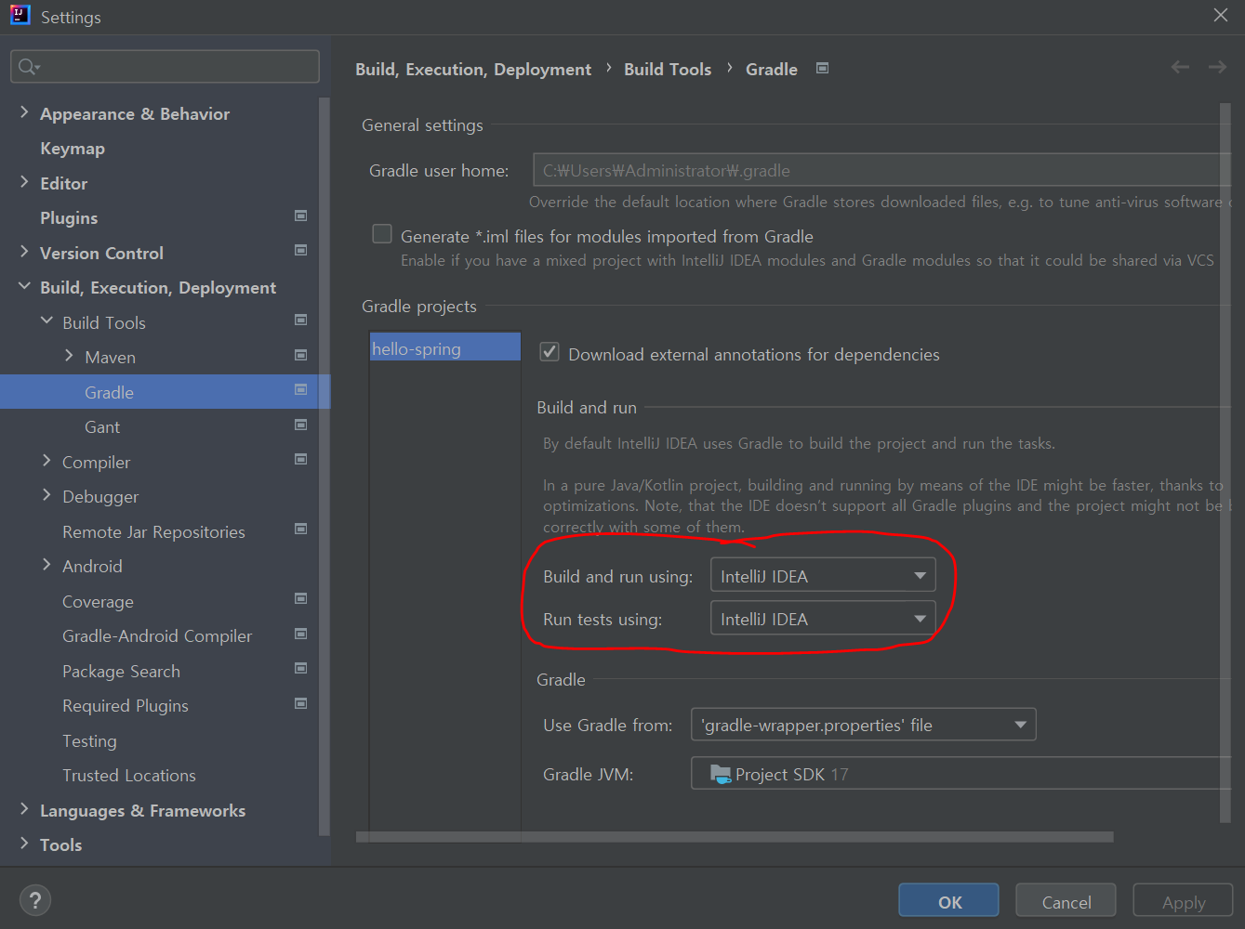The image size is (1245, 929).
Task: Click the project-level icon beside Gradle in tree
Action: [301, 389]
